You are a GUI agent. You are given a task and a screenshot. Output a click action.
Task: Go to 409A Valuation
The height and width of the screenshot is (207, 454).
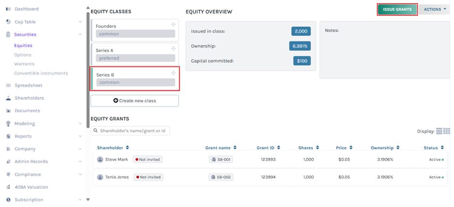(31, 187)
